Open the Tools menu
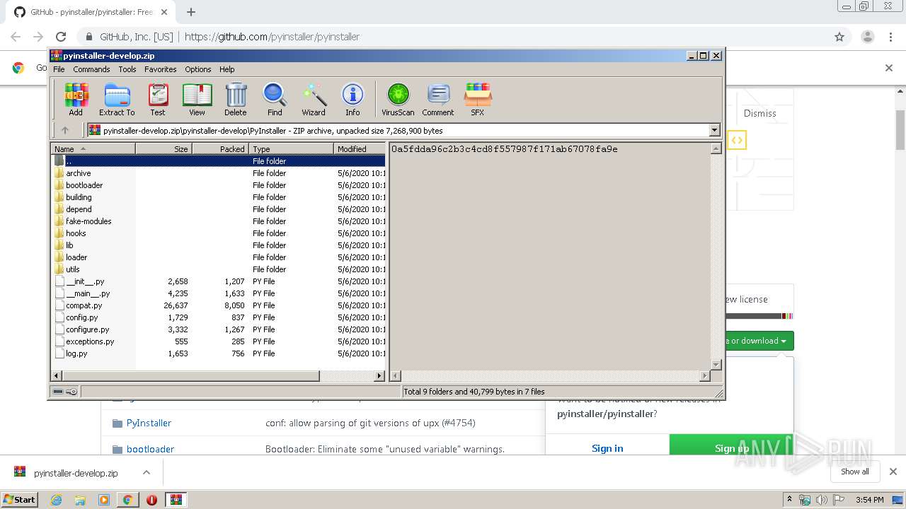This screenshot has width=906, height=509. point(127,69)
